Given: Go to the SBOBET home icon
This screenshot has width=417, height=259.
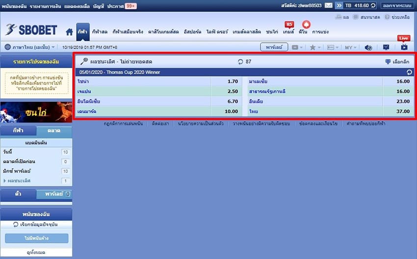Looking at the screenshot, I should [x=69, y=32].
